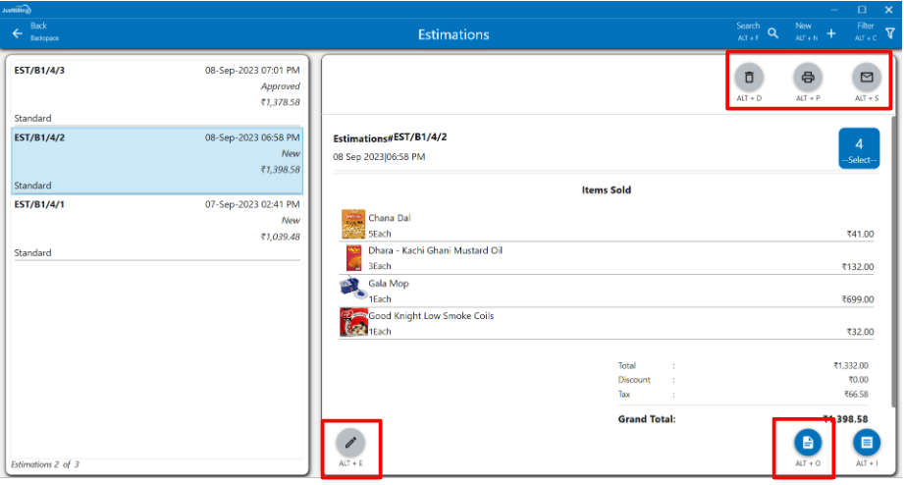
Task: Click the Gala Mop product image
Action: click(352, 290)
